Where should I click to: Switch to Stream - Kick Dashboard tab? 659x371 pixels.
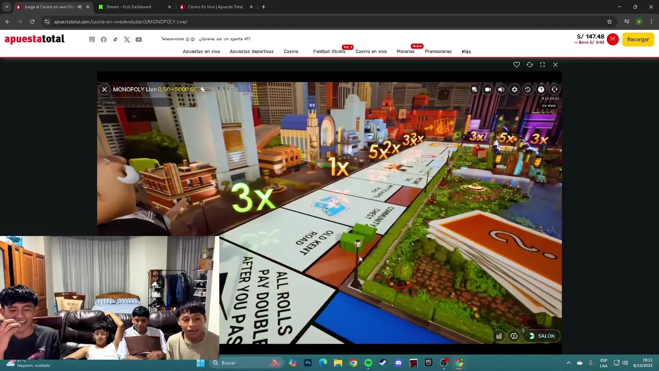click(135, 7)
